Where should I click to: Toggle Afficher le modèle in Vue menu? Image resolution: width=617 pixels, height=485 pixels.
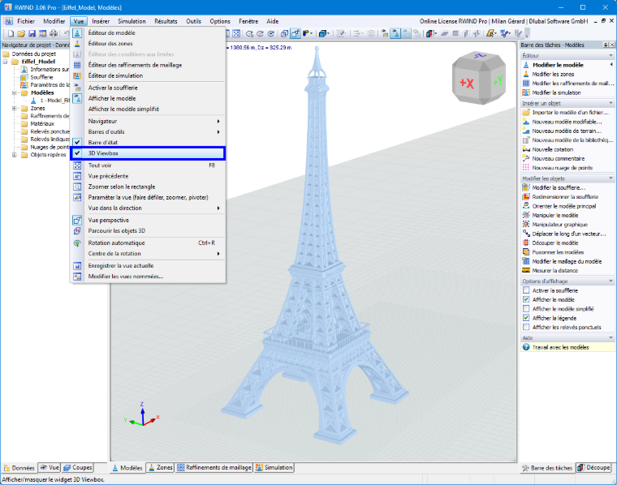(148, 98)
